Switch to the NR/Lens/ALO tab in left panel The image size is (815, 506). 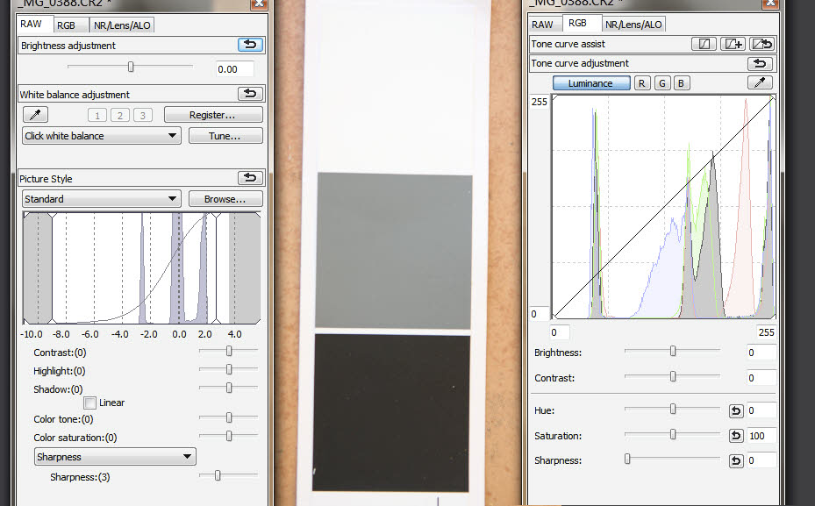pos(123,25)
